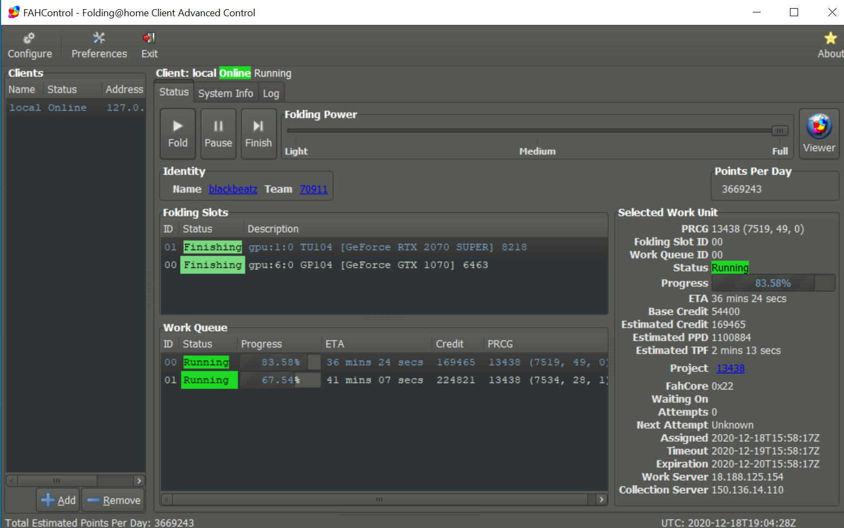Open the About star icon
The height and width of the screenshot is (528, 844).
(830, 45)
